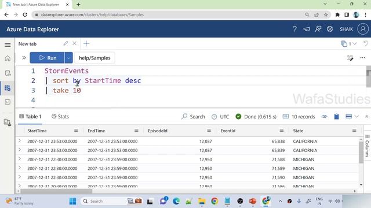Open the more options ellipsis menu

(362, 58)
